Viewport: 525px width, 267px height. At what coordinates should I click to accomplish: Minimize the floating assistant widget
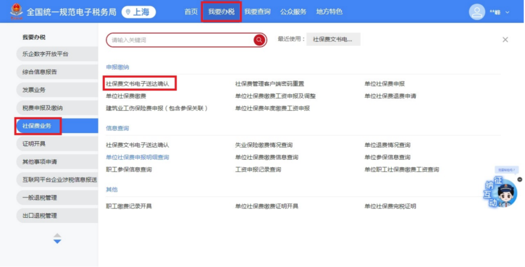[519, 180]
